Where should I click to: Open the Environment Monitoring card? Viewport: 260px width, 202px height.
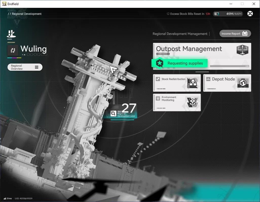[x=177, y=103]
